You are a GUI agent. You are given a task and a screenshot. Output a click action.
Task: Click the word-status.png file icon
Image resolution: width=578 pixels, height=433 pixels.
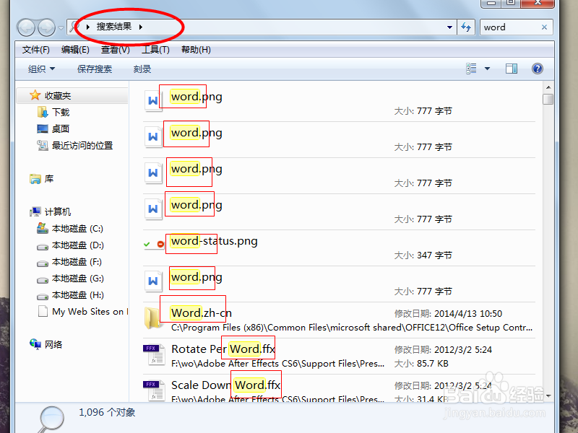(154, 244)
